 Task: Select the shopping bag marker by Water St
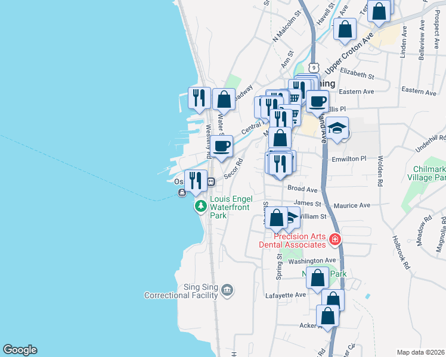click(x=224, y=99)
